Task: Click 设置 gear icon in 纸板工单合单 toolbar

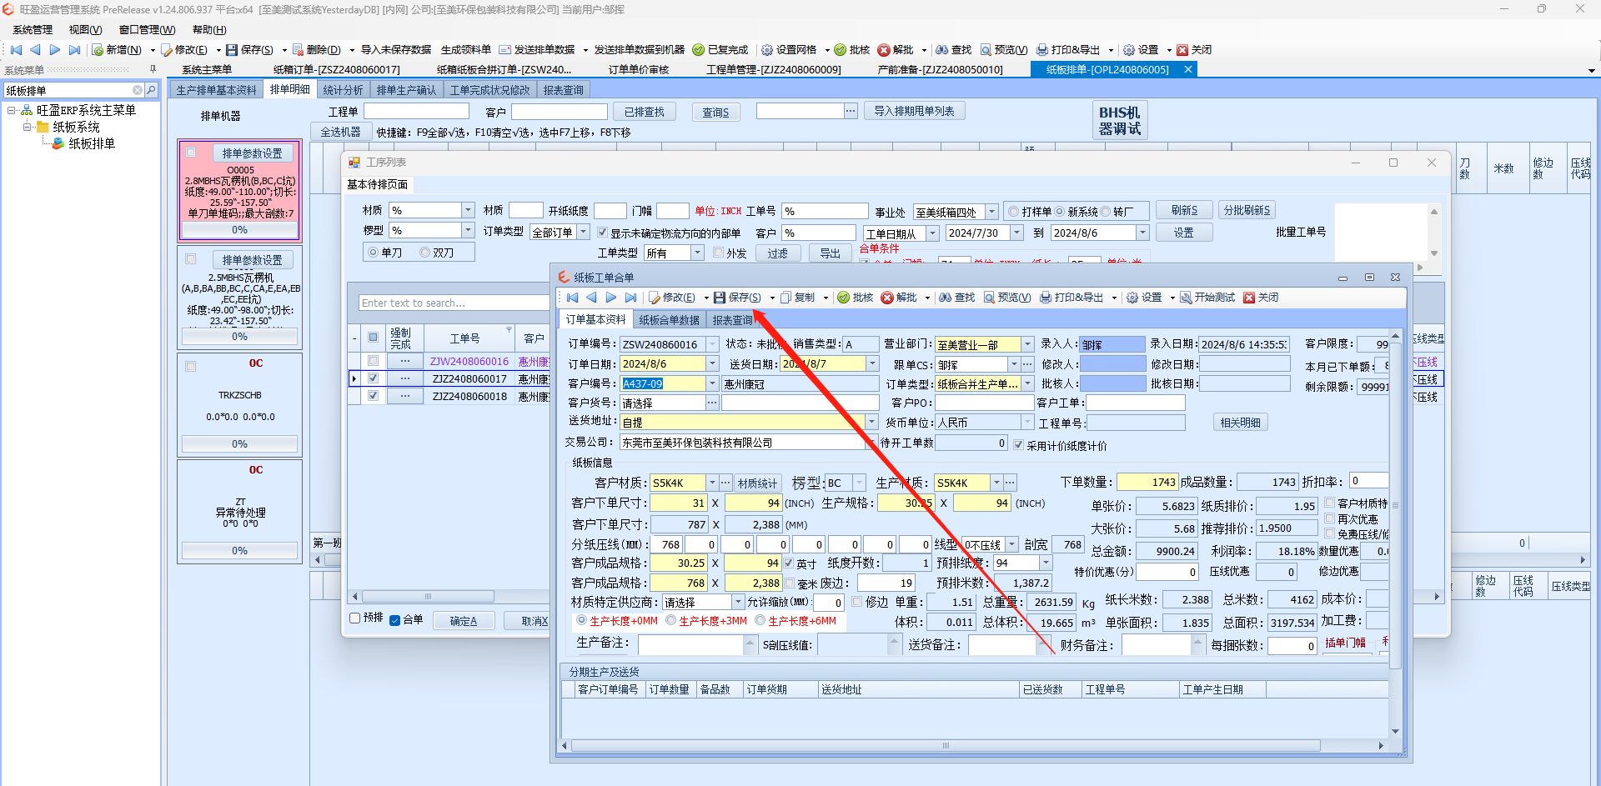Action: [1132, 298]
